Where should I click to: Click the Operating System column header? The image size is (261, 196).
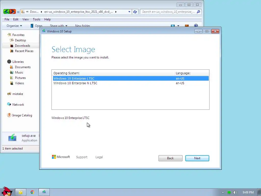click(113, 73)
